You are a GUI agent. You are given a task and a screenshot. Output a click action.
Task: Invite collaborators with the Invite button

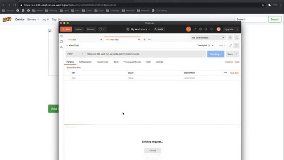click(159, 29)
